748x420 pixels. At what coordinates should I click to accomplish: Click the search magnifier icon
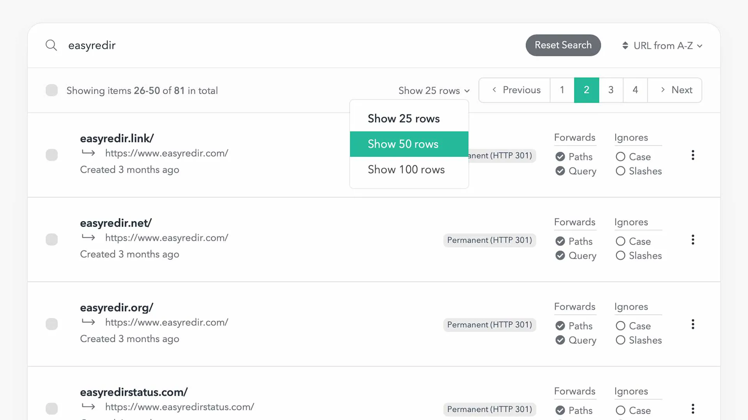click(x=51, y=45)
